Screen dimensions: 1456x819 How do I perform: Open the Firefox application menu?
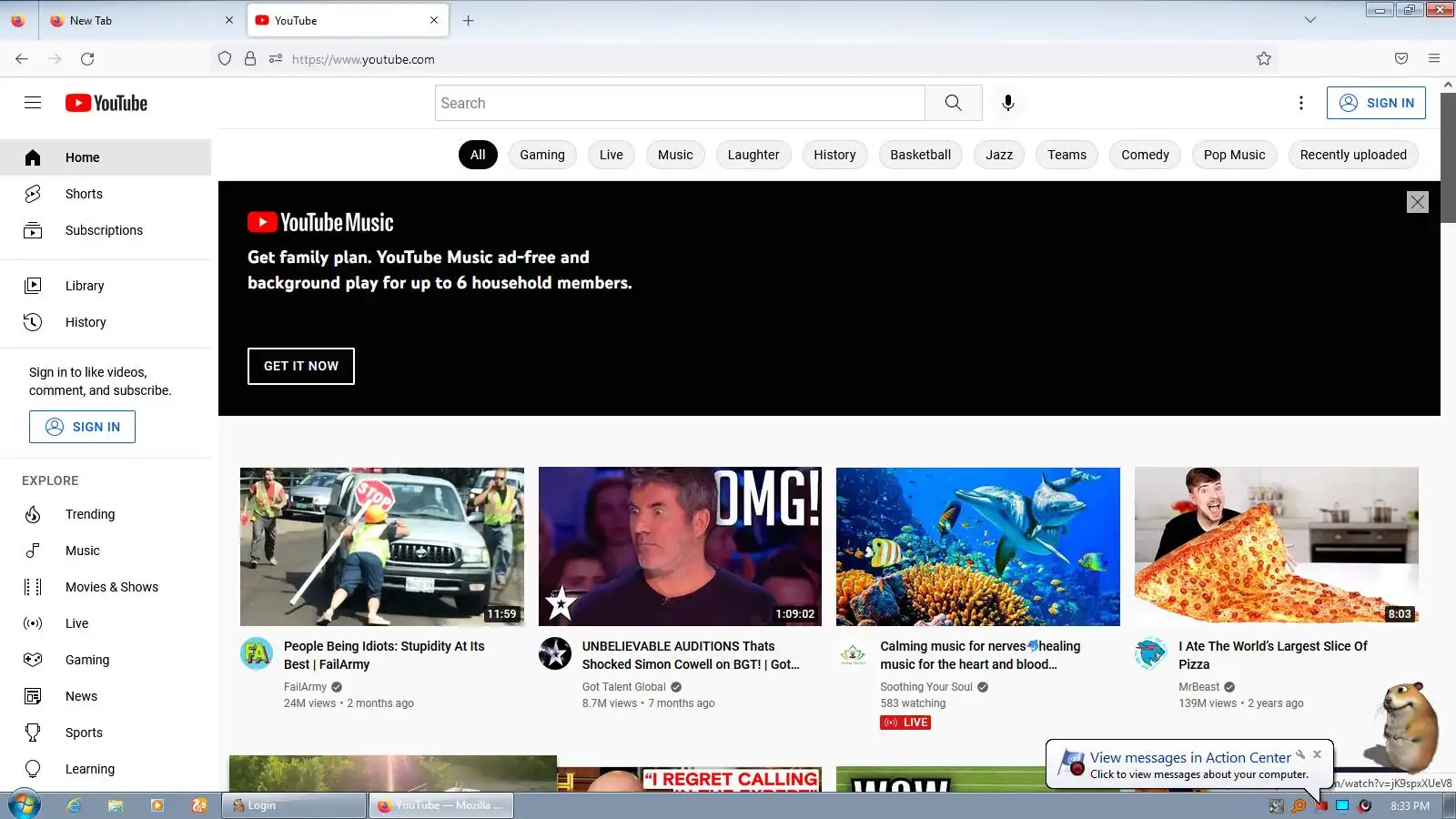coord(1434,59)
